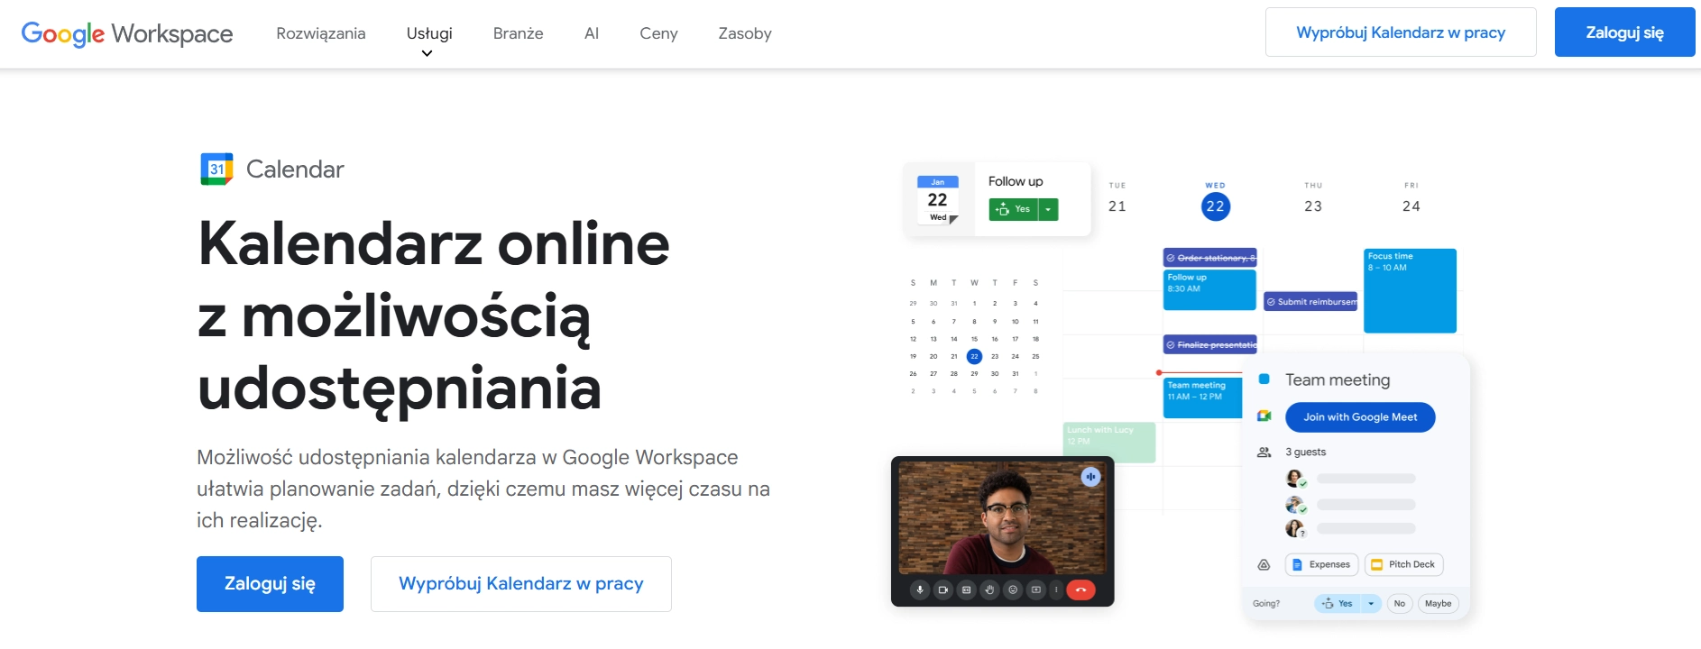Click the guests people icon
Viewport: 1701px width, 649px height.
(x=1264, y=452)
